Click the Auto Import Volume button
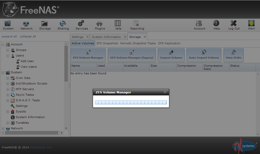 click(x=204, y=55)
